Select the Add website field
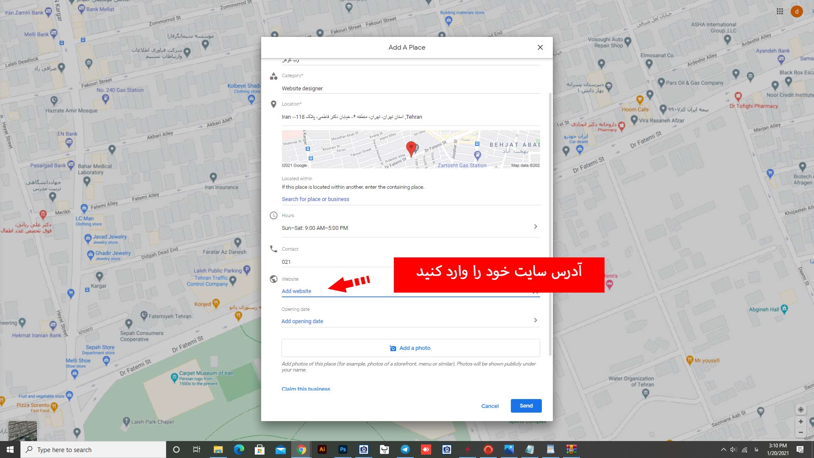This screenshot has height=458, width=814. 296,291
